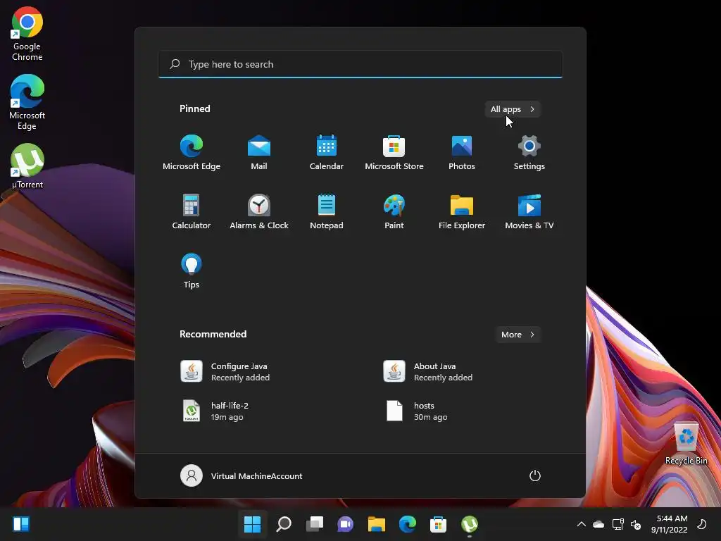
Task: Open File Explorer on the taskbar
Action: pyautogui.click(x=376, y=524)
